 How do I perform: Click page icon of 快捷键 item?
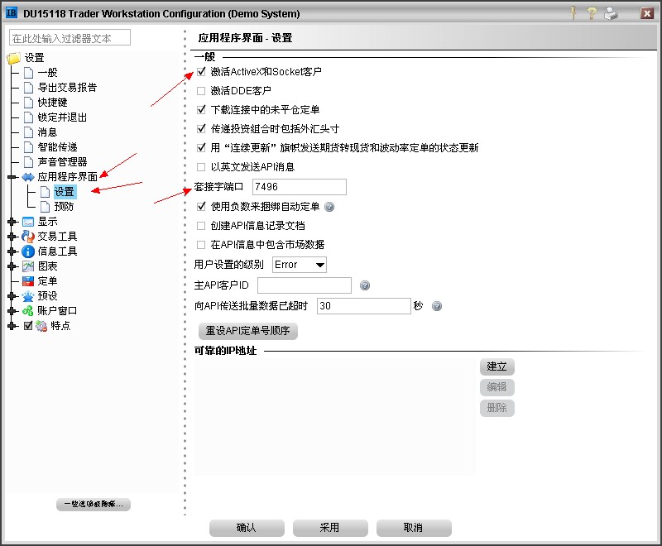[x=28, y=103]
